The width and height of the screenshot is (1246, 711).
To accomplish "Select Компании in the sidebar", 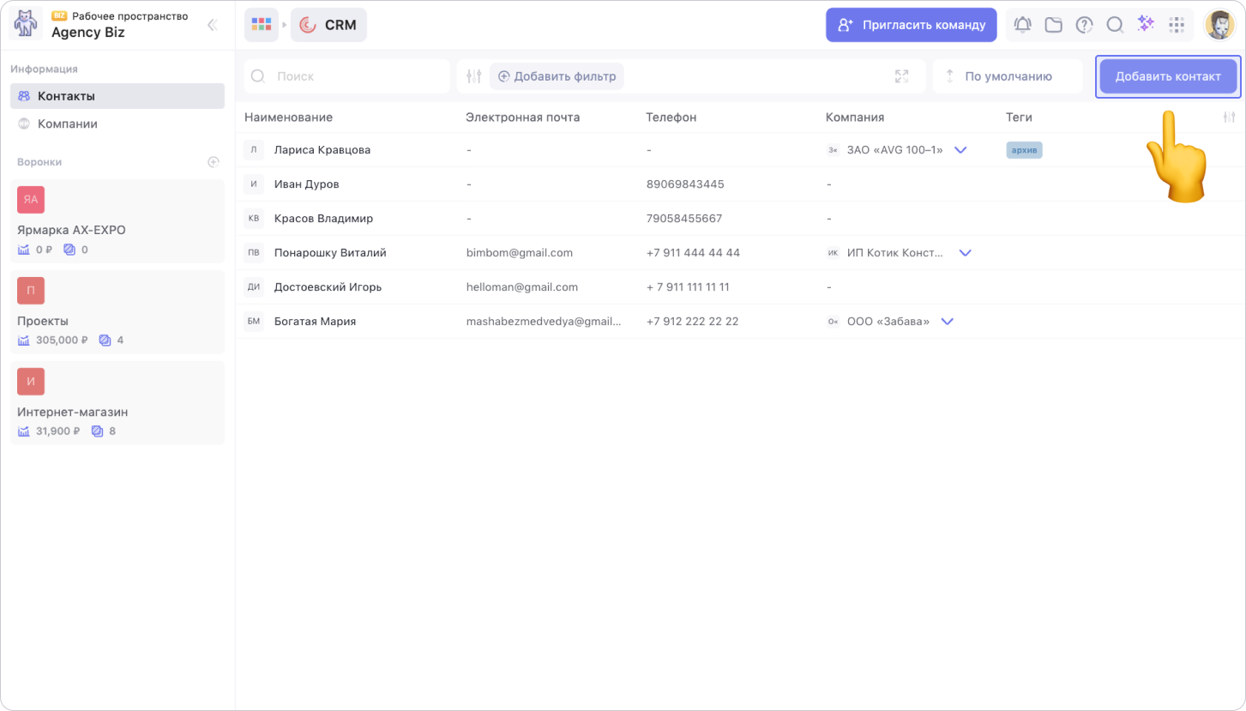I will (x=67, y=124).
